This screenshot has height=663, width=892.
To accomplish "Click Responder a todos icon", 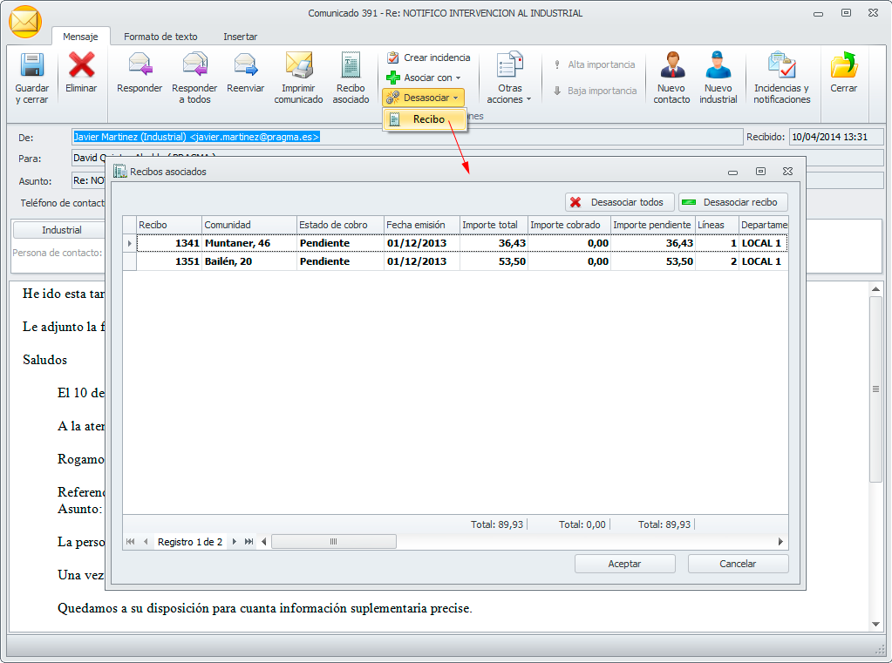I will (x=194, y=66).
